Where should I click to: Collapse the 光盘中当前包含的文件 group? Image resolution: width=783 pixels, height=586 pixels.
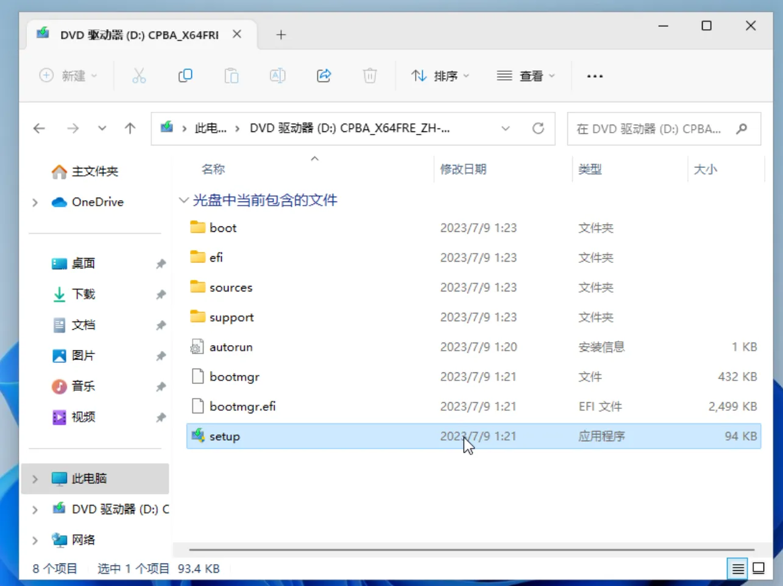click(183, 200)
